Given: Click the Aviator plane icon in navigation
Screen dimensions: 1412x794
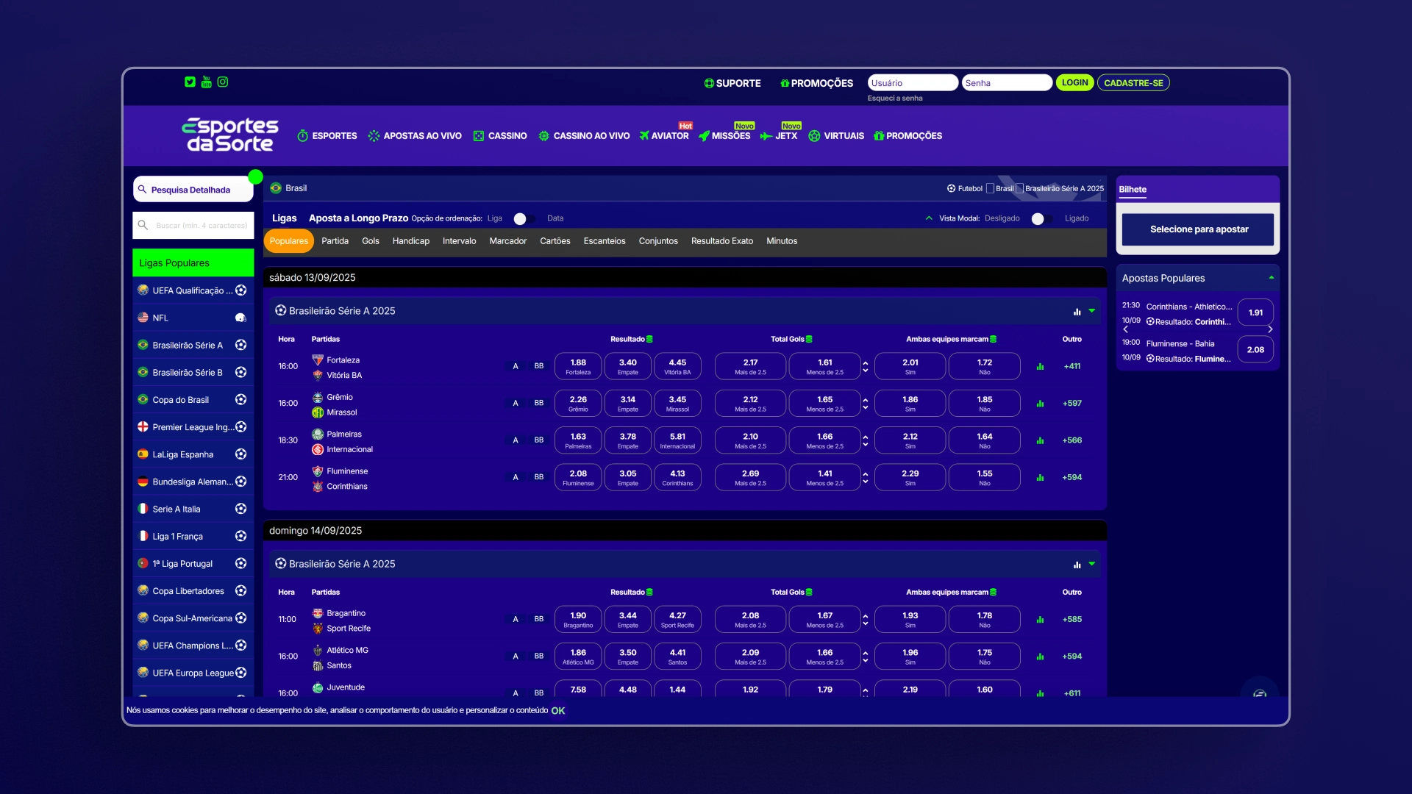Looking at the screenshot, I should click(644, 136).
